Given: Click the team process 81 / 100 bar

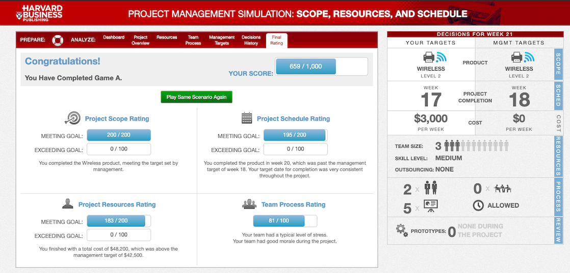Looking at the screenshot, I should click(x=285, y=221).
